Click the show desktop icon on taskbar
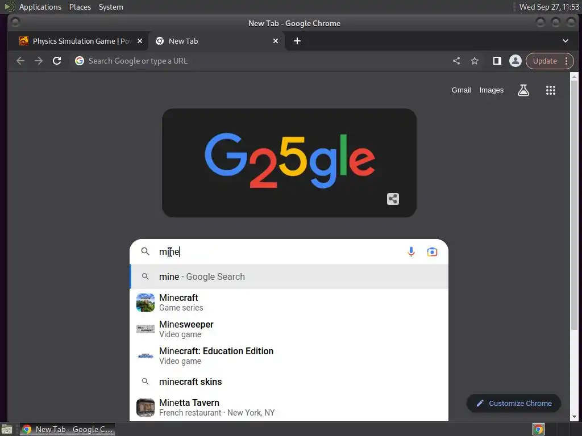 click(x=7, y=429)
